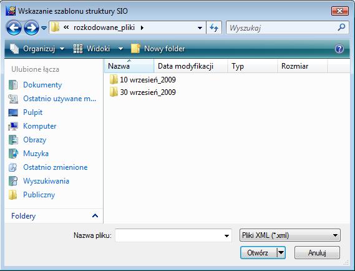Image resolution: width=355 pixels, height=271 pixels.
Task: Click the Obrazy icon in sidebar
Action: tap(13, 140)
